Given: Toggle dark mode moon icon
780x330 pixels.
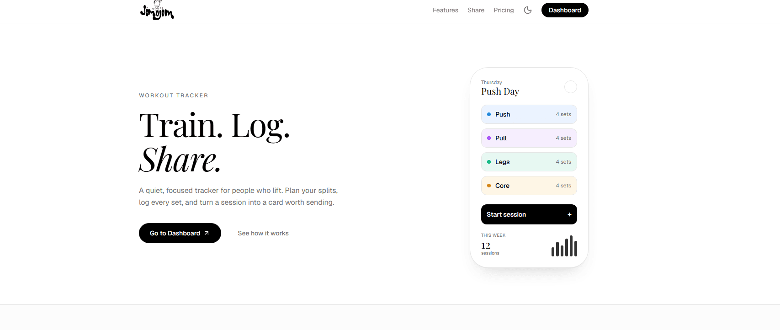Looking at the screenshot, I should point(528,10).
